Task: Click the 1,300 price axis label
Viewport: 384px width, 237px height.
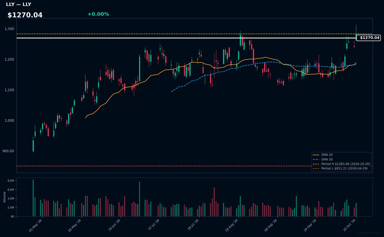Action: tap(10, 29)
